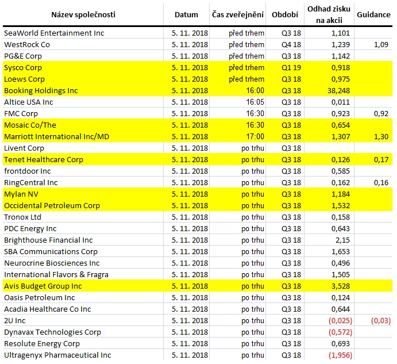Select the Brighthouse Financial Inc cell
Viewport: 397px width, 364px height.
[x=83, y=240]
